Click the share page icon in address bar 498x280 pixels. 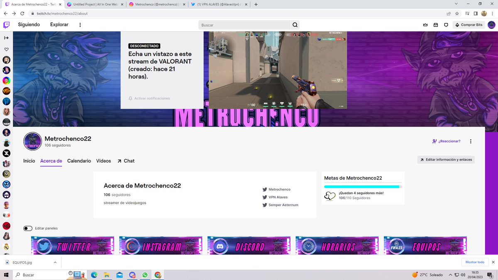pyautogui.click(x=449, y=13)
